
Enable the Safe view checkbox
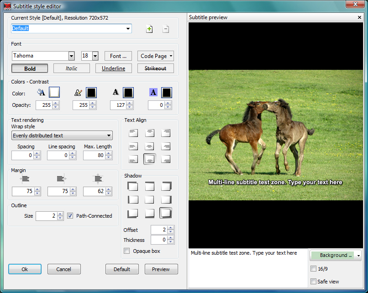[x=313, y=282]
